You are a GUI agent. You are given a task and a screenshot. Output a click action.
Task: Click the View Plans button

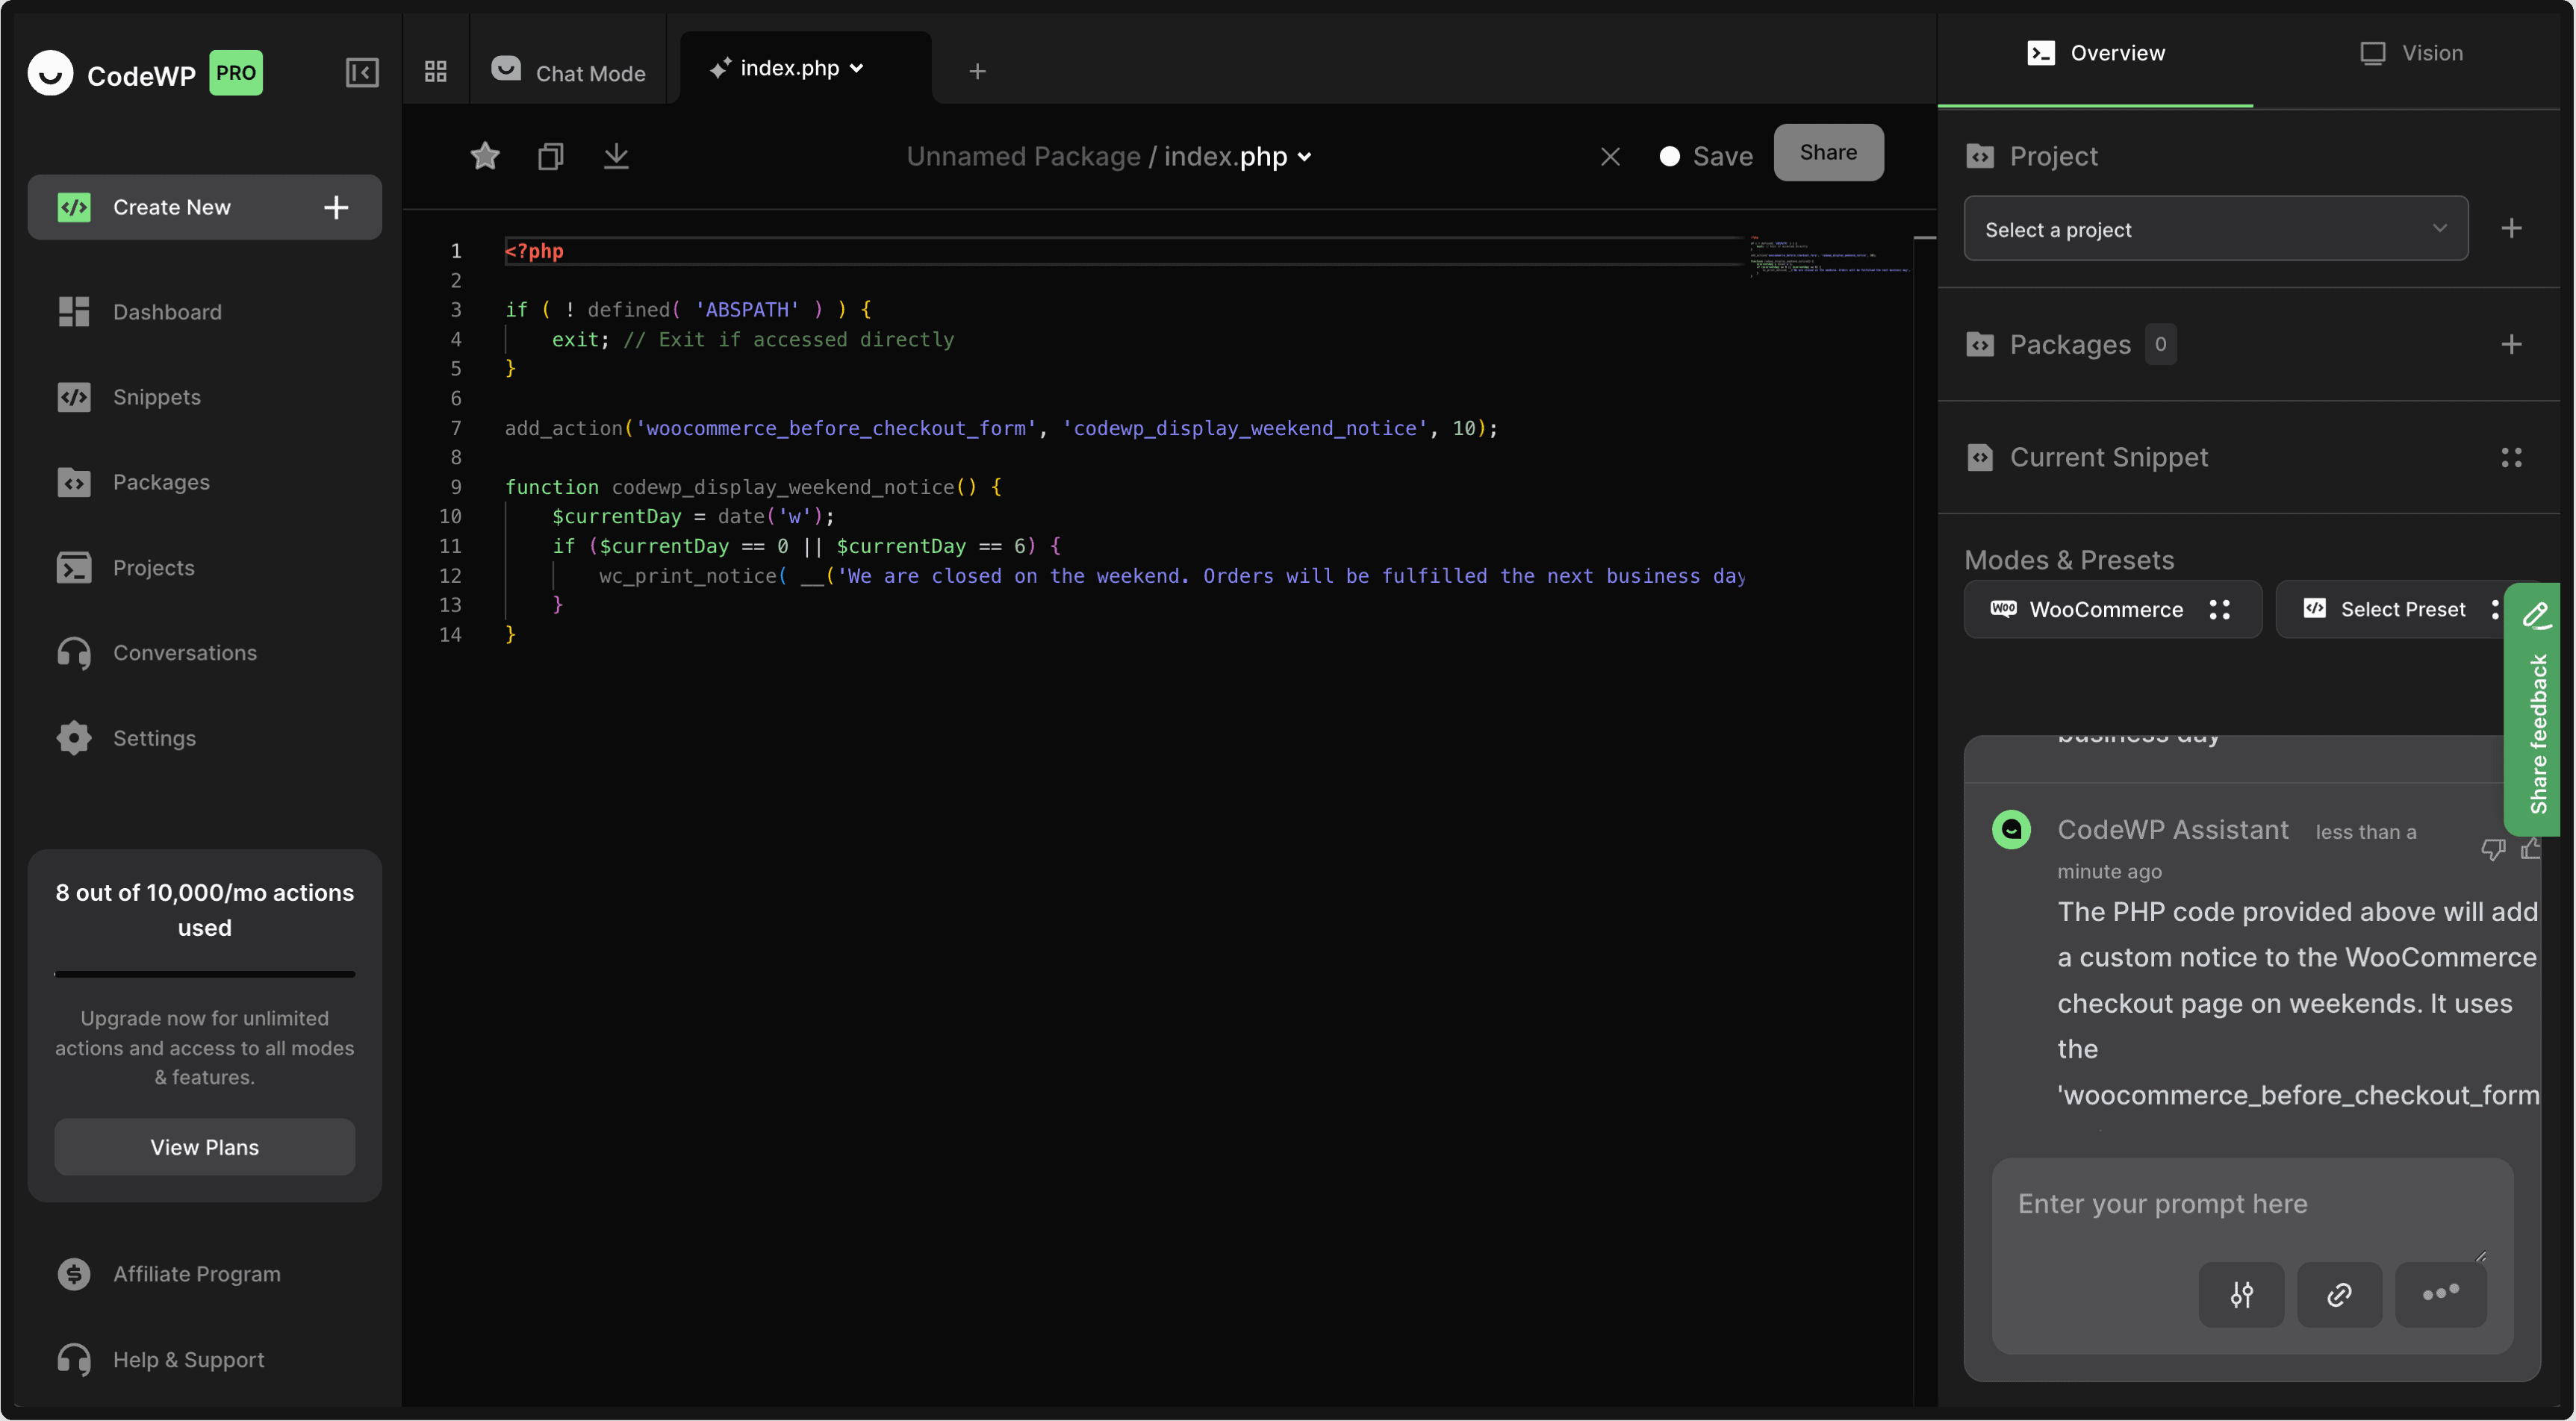click(x=204, y=1147)
